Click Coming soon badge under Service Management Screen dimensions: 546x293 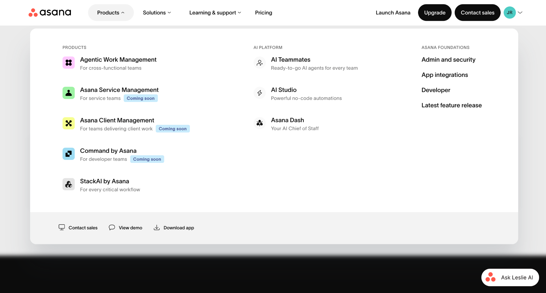140,98
